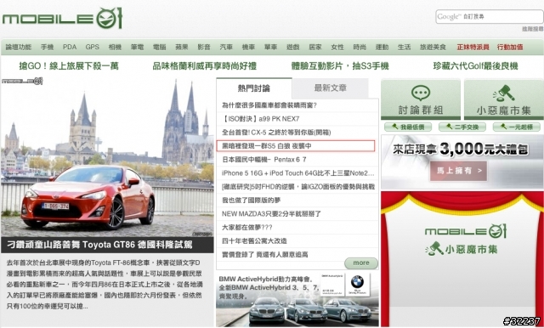Image resolution: width=544 pixels, height=328 pixels.
Task: Click the 我最低價 button
Action: coord(408,127)
